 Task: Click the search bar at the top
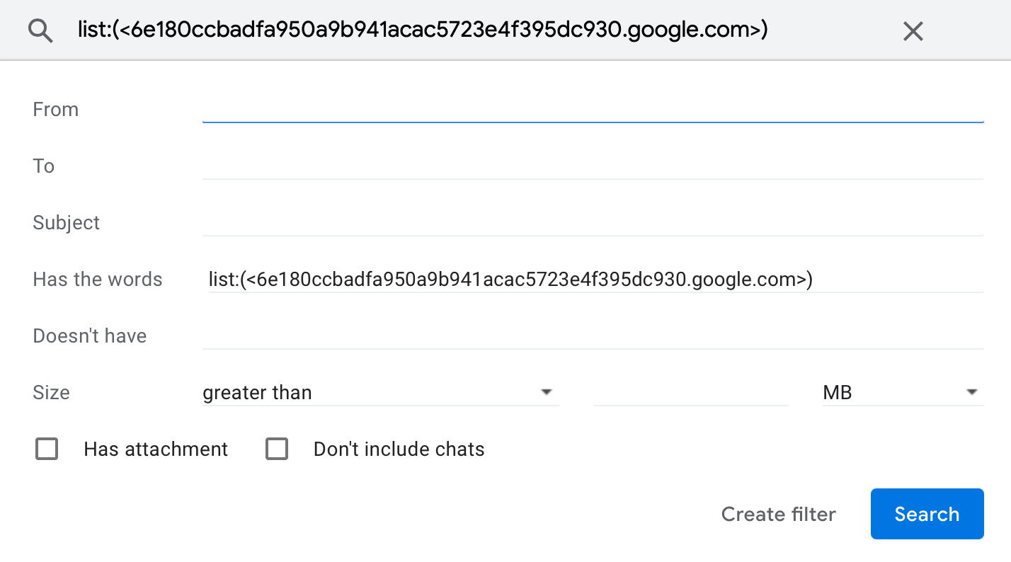point(425,30)
